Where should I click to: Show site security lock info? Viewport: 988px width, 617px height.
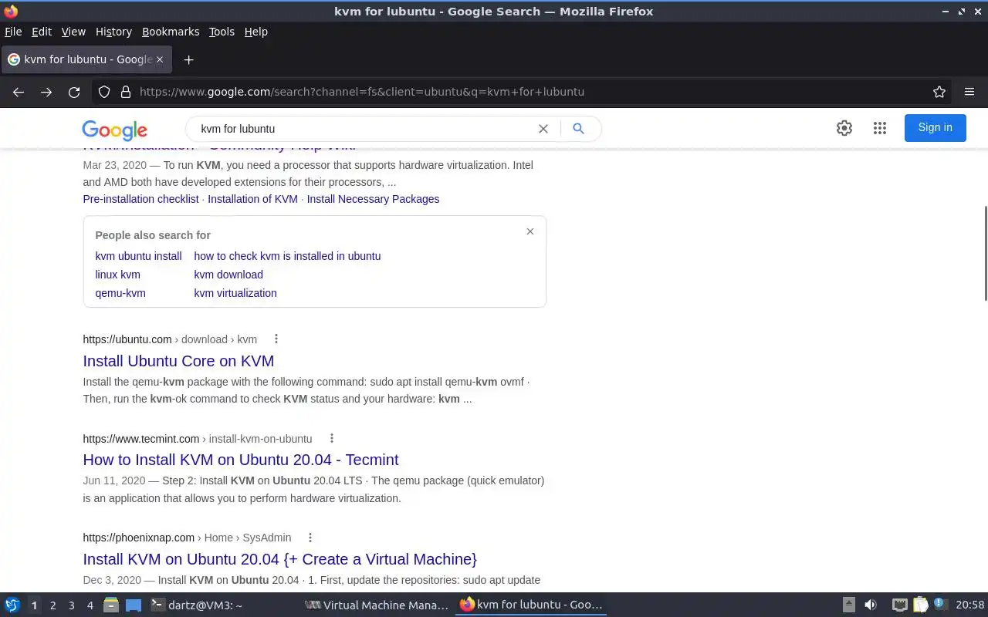pos(126,92)
